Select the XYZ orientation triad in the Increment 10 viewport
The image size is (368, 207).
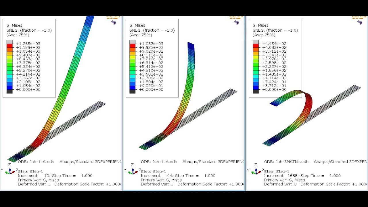point(9,170)
